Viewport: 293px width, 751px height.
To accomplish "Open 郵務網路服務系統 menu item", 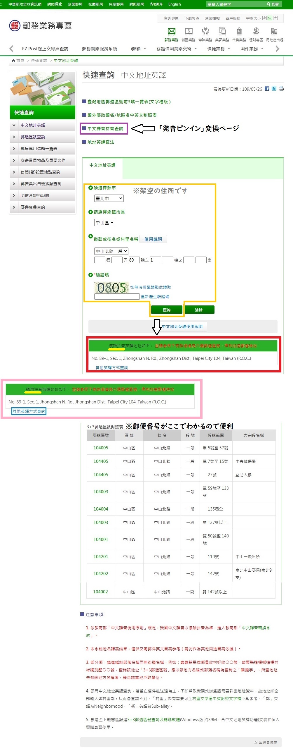I will pyautogui.click(x=100, y=49).
